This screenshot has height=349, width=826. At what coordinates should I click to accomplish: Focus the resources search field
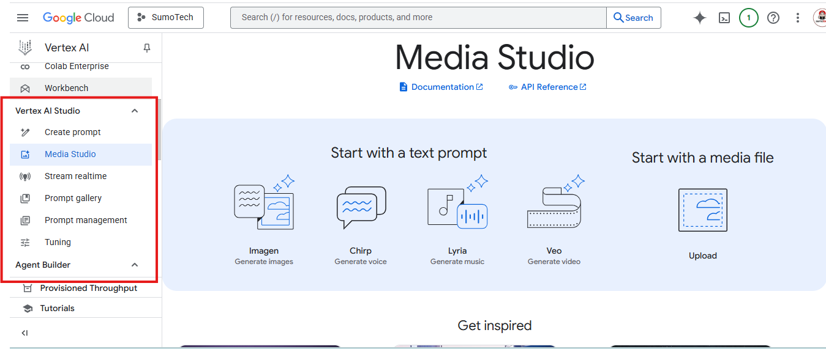click(x=418, y=18)
